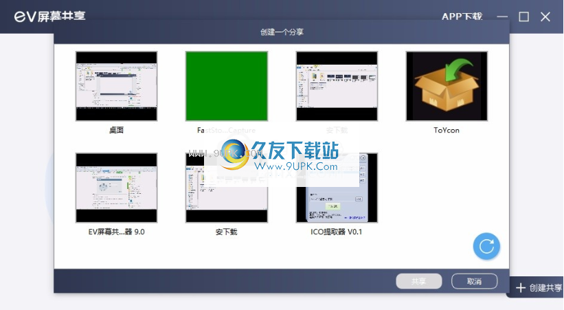Close the EV screen share window
This screenshot has width=564, height=310.
click(545, 16)
